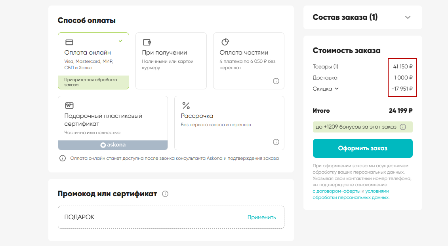Click the credit card icon for online payment

point(69,42)
